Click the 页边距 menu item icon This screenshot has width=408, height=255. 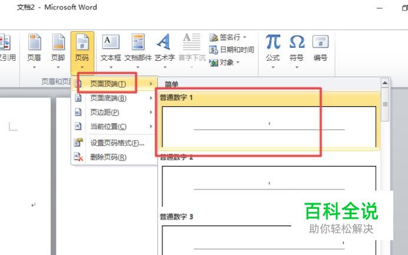[78, 112]
